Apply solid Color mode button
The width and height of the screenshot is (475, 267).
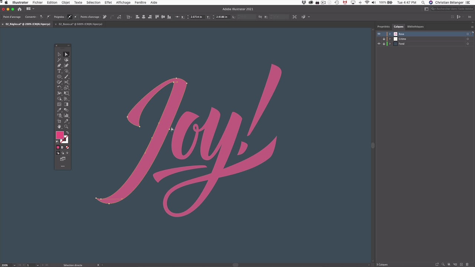click(58, 147)
